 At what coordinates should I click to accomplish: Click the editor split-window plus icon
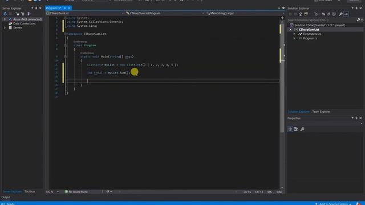282,18
